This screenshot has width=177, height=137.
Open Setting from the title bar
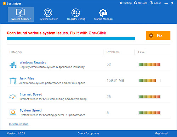(x=125, y=3)
